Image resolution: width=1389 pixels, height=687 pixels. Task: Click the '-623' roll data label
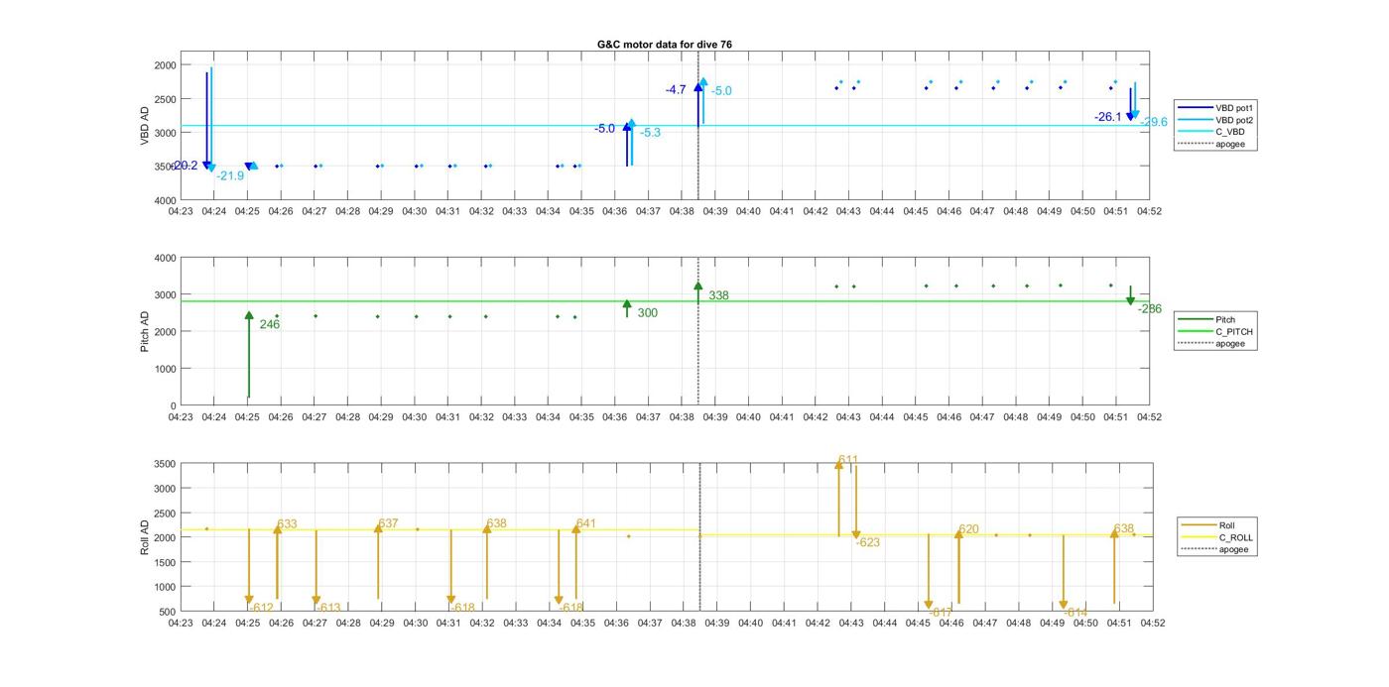coord(868,542)
